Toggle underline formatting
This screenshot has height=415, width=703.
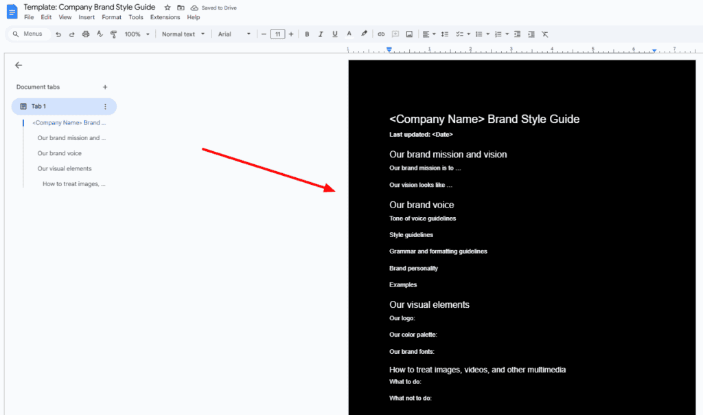click(x=334, y=34)
